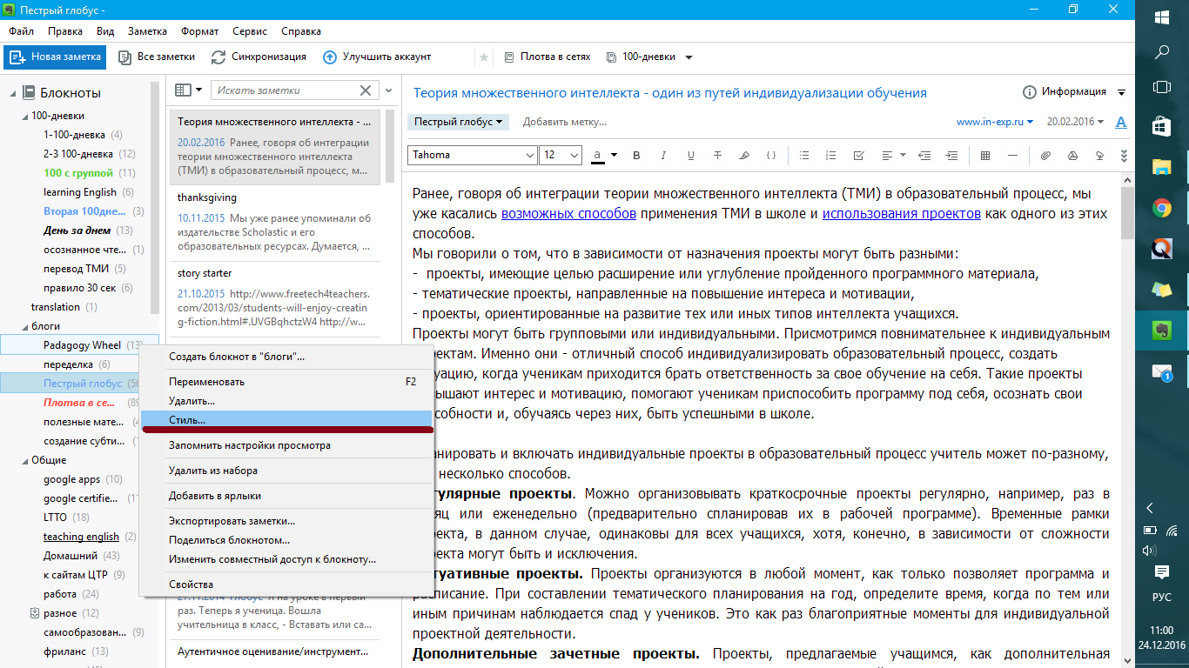Open File Explorer from the taskbar
1189x668 pixels.
point(1162,166)
